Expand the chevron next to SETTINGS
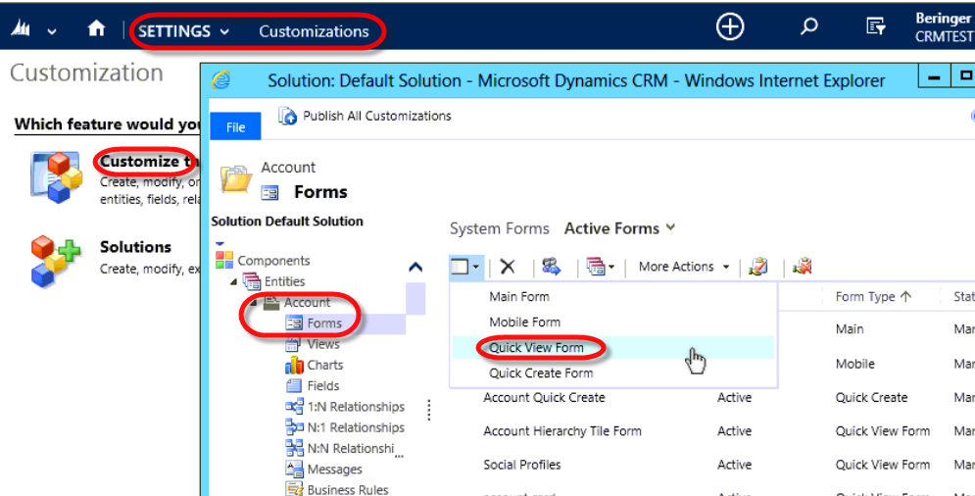Image resolution: width=975 pixels, height=496 pixels. [224, 31]
